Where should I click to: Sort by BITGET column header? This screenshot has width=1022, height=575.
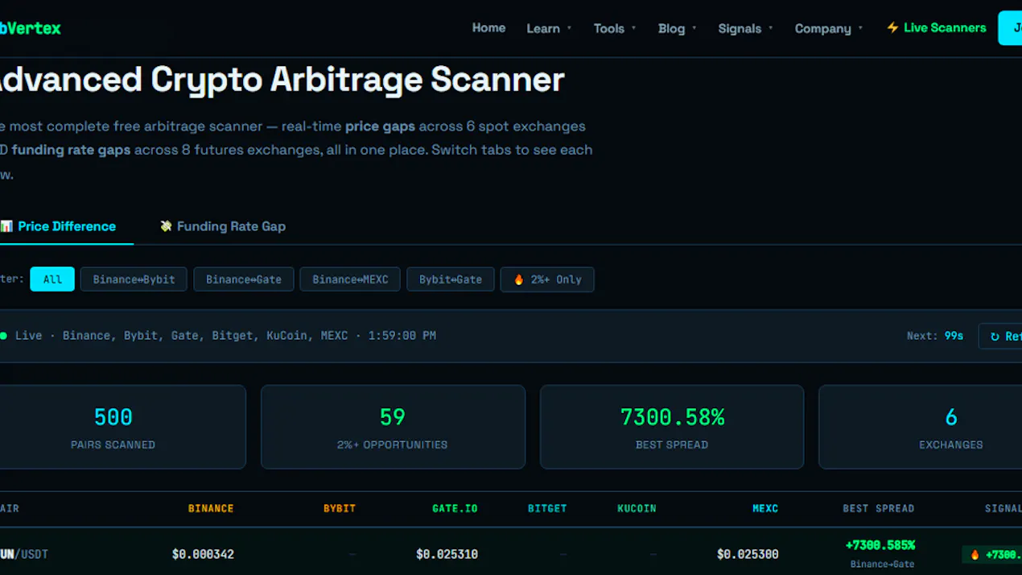pos(547,508)
